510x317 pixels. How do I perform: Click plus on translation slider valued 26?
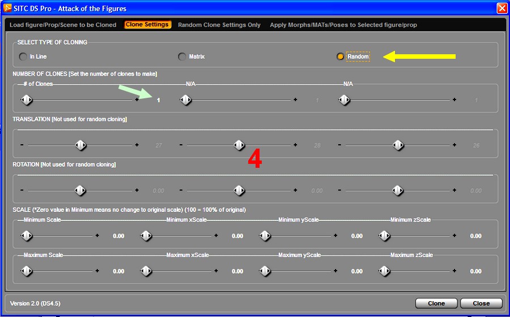coord(454,145)
